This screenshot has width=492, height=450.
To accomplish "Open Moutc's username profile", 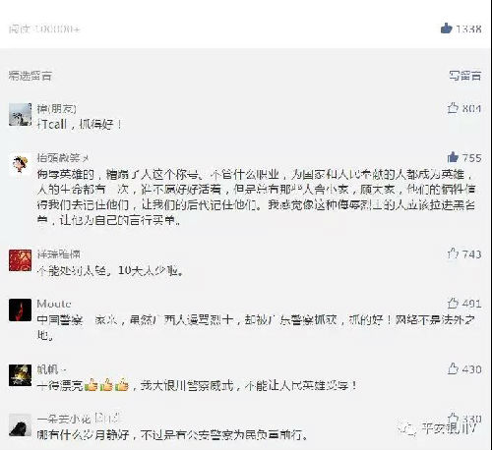I will (x=54, y=304).
